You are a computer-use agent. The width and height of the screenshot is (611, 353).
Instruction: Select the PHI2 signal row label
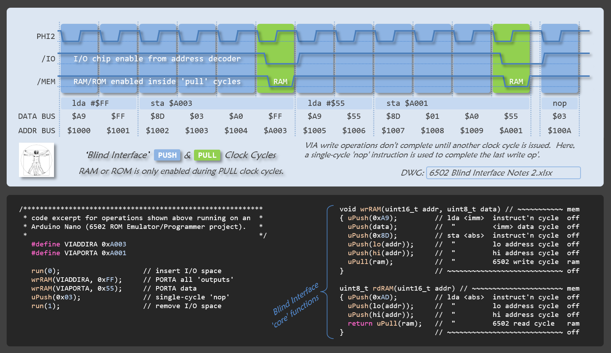tap(46, 36)
